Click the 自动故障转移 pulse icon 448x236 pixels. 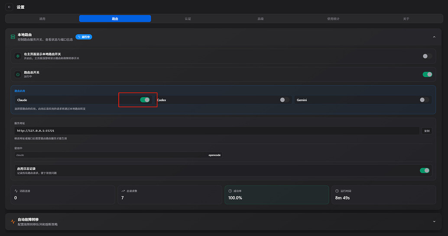pos(13,221)
